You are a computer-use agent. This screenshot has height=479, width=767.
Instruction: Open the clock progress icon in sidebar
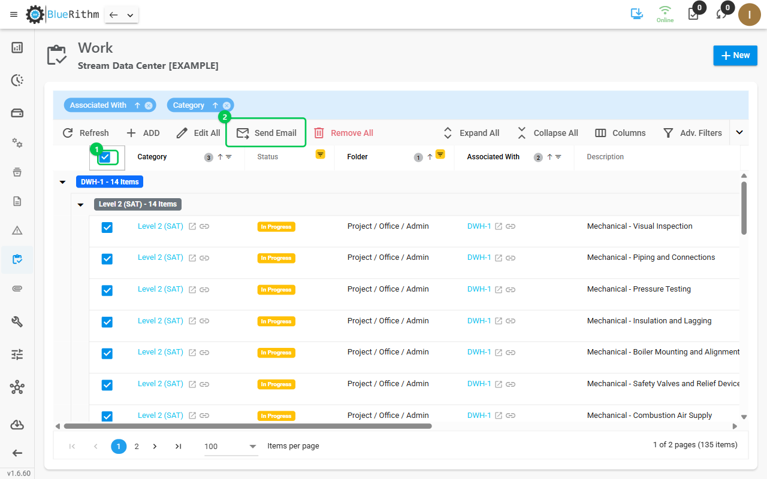pos(17,80)
